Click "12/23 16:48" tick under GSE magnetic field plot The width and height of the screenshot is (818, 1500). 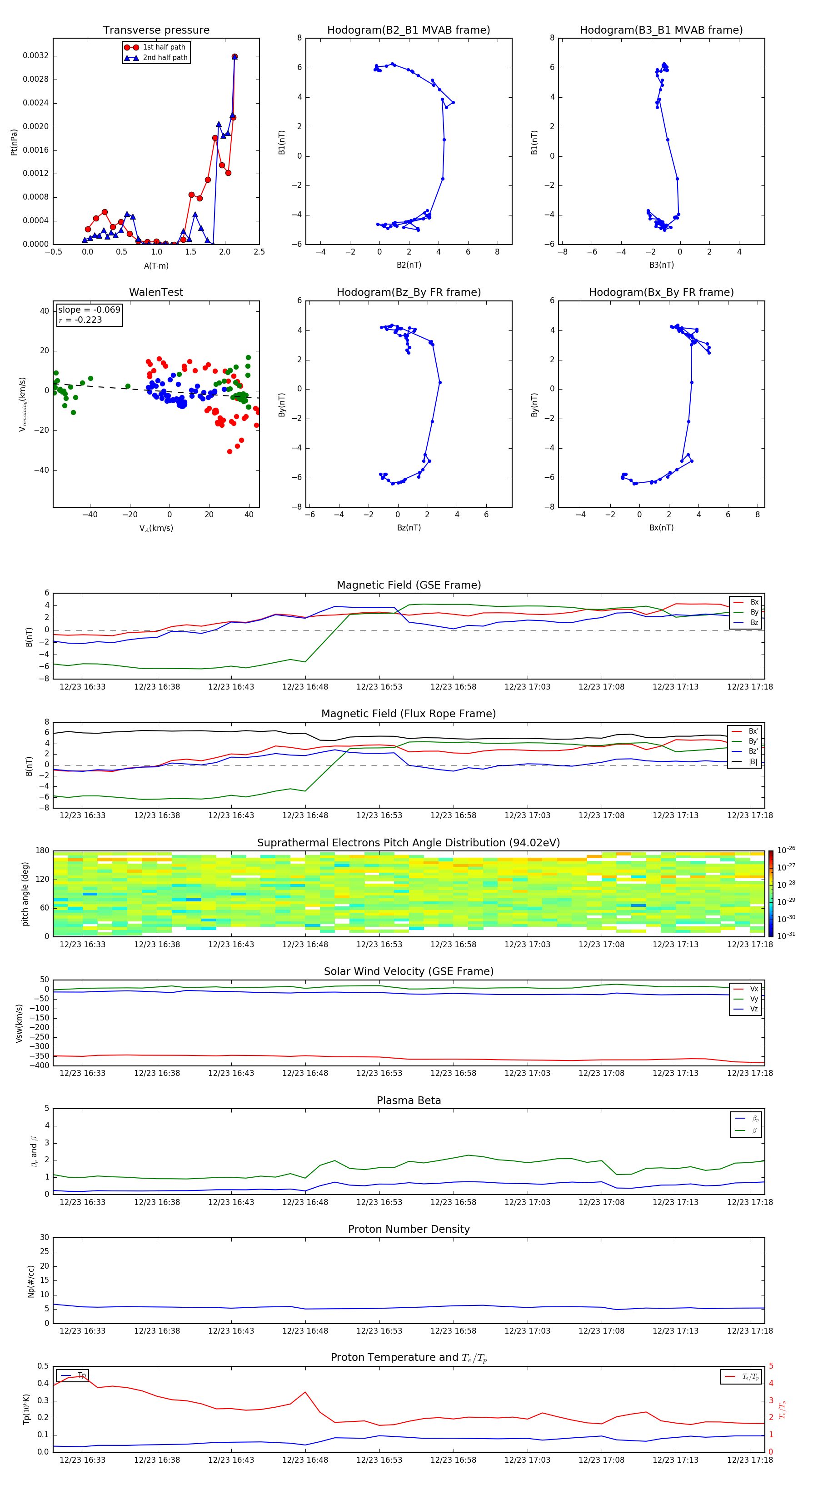click(x=305, y=687)
